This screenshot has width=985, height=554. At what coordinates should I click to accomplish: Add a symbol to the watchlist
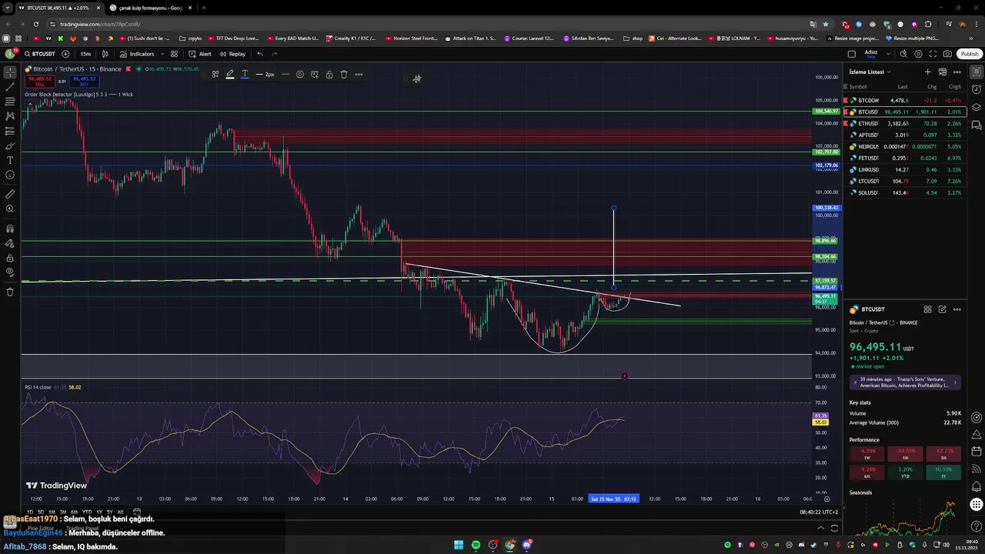point(927,72)
